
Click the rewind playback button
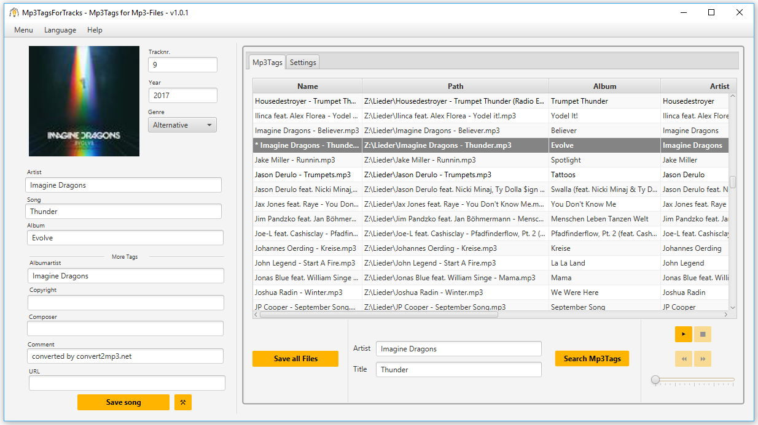coord(683,359)
